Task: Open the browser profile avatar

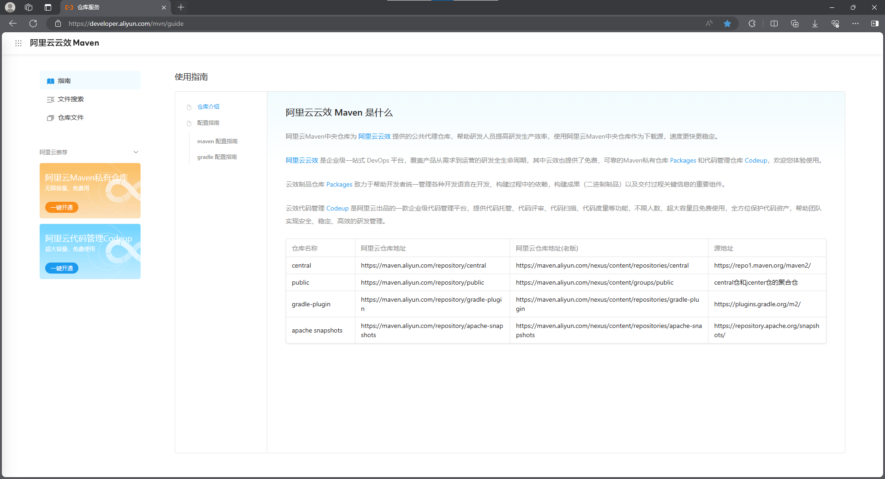Action: tap(10, 7)
